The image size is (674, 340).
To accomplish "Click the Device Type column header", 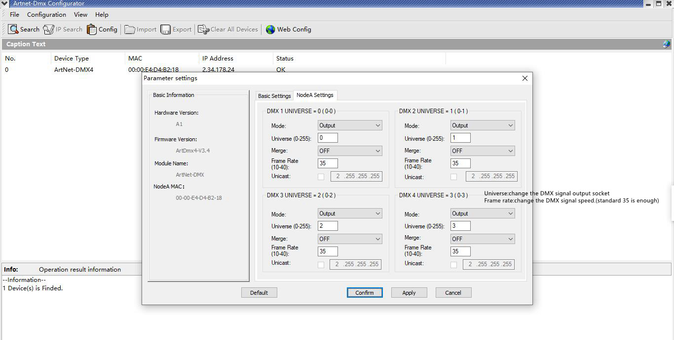I will 88,59.
